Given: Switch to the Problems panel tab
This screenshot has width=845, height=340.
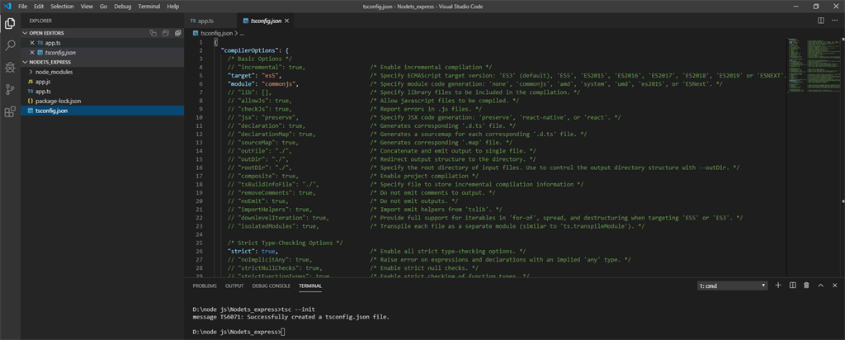Looking at the screenshot, I should click(x=204, y=286).
